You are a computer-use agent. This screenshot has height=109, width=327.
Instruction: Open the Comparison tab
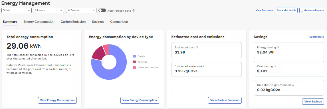click(119, 22)
